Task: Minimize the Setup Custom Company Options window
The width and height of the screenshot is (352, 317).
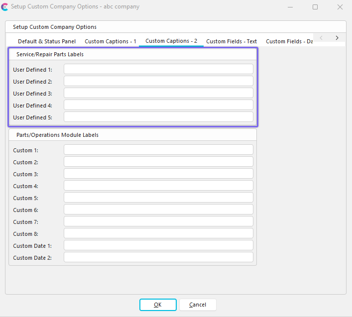Action: [291, 7]
